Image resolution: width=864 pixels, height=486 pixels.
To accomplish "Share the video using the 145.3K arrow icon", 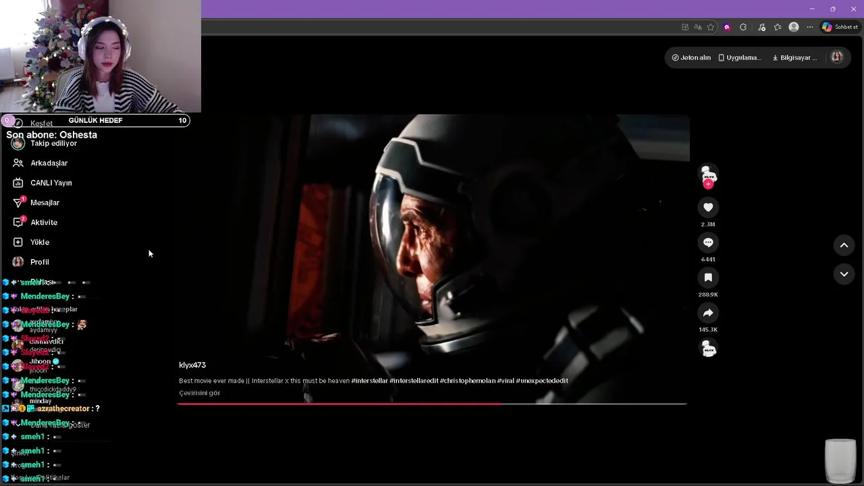I will 708,313.
